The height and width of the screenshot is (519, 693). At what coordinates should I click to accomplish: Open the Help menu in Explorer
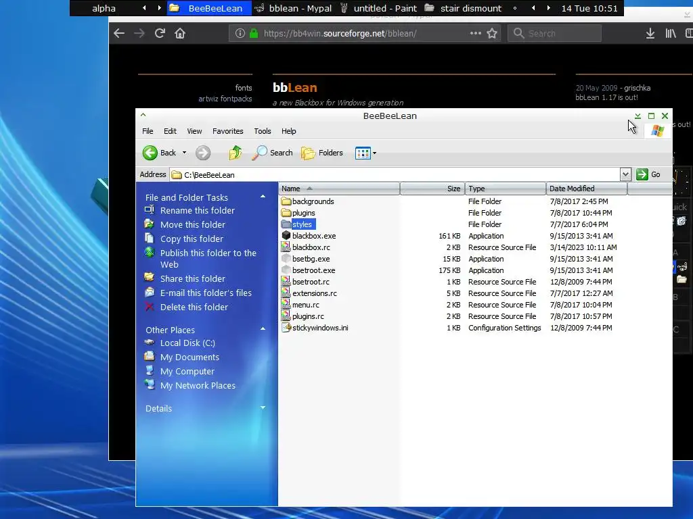[288, 131]
